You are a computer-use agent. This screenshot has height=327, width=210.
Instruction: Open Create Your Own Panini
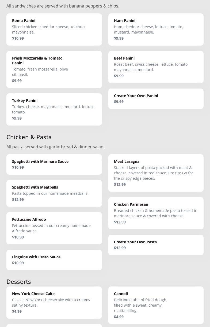156,98
